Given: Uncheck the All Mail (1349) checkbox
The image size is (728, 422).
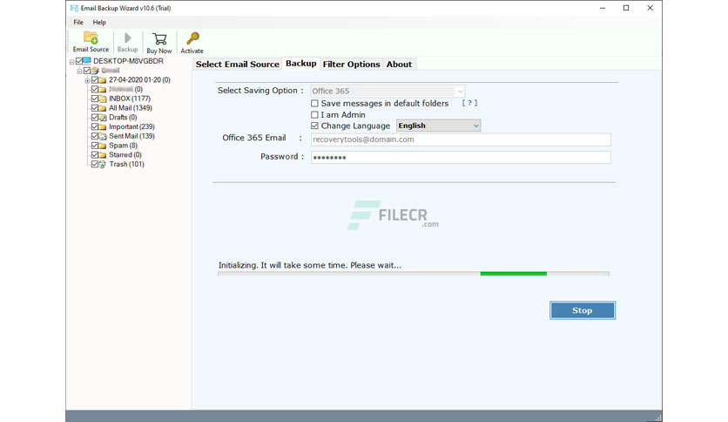Looking at the screenshot, I should [95, 108].
